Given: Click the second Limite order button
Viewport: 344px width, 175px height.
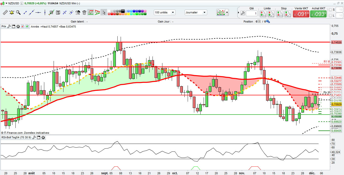Looking at the screenshot, I should (x=271, y=14).
